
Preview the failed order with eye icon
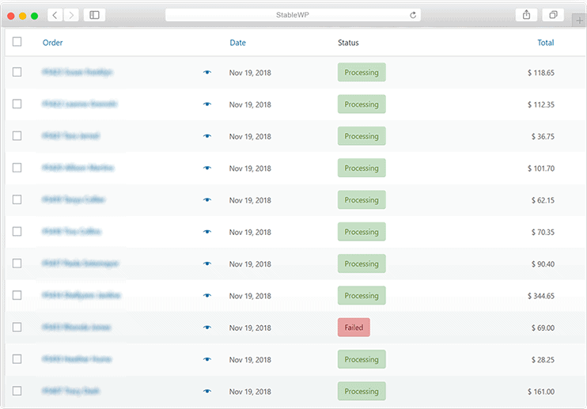coord(207,328)
